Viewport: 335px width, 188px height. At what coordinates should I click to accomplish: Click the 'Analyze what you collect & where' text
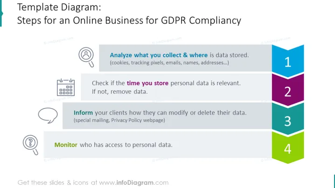tap(159, 55)
